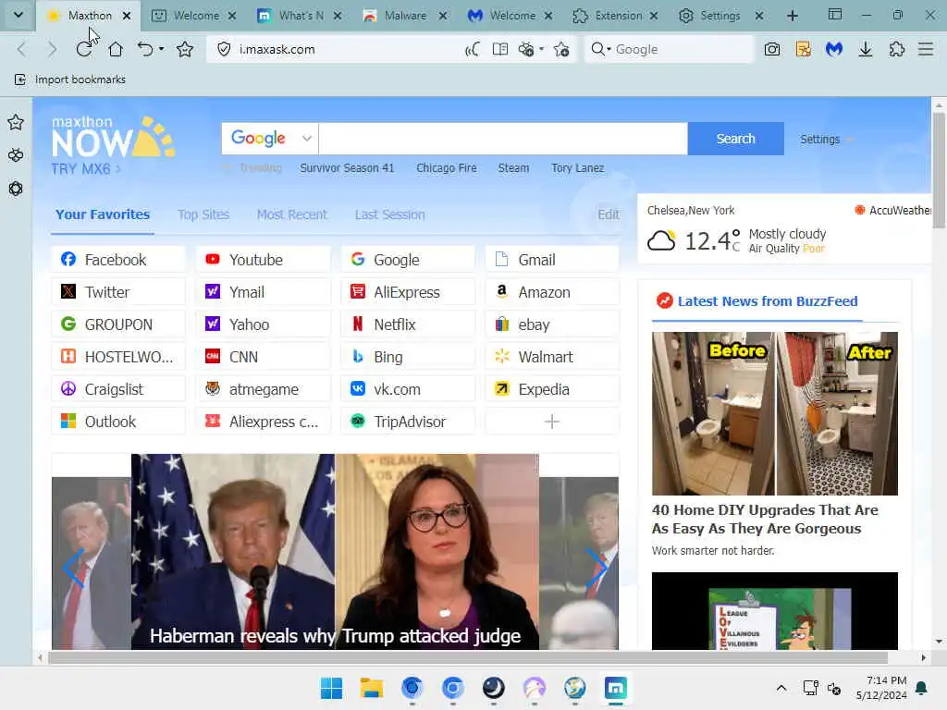Switch to the What's N tab
Image resolution: width=947 pixels, height=710 pixels.
(x=298, y=16)
